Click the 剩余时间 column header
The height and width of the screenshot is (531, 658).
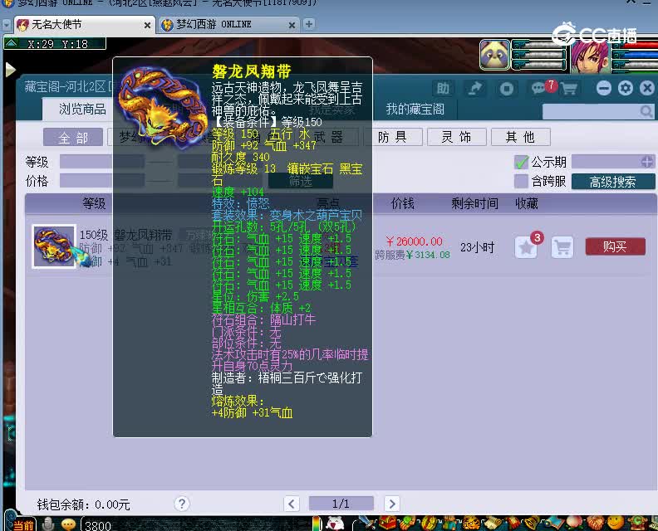point(474,203)
